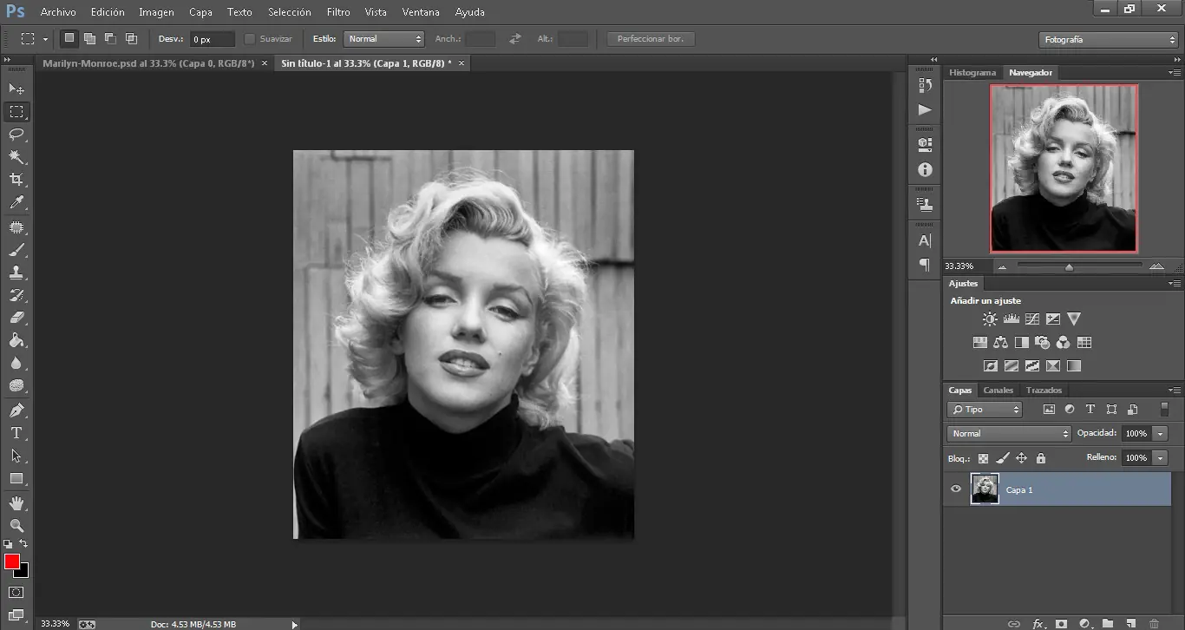The image size is (1185, 630).
Task: Open the Relleno dropdown arrow
Action: click(x=1161, y=458)
